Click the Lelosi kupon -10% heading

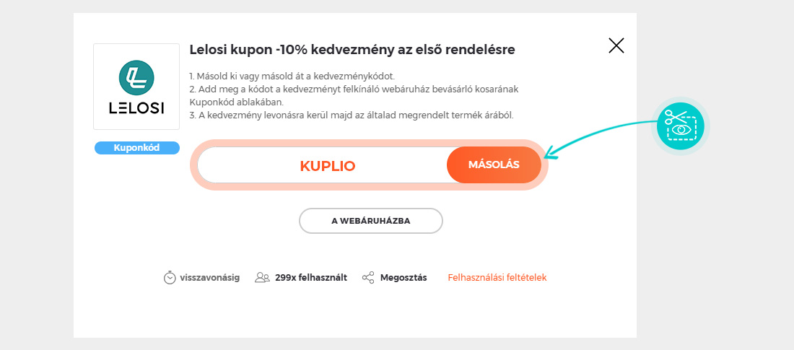[352, 50]
